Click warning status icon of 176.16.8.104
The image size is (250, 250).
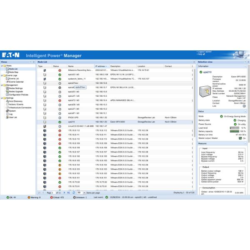point(60,165)
